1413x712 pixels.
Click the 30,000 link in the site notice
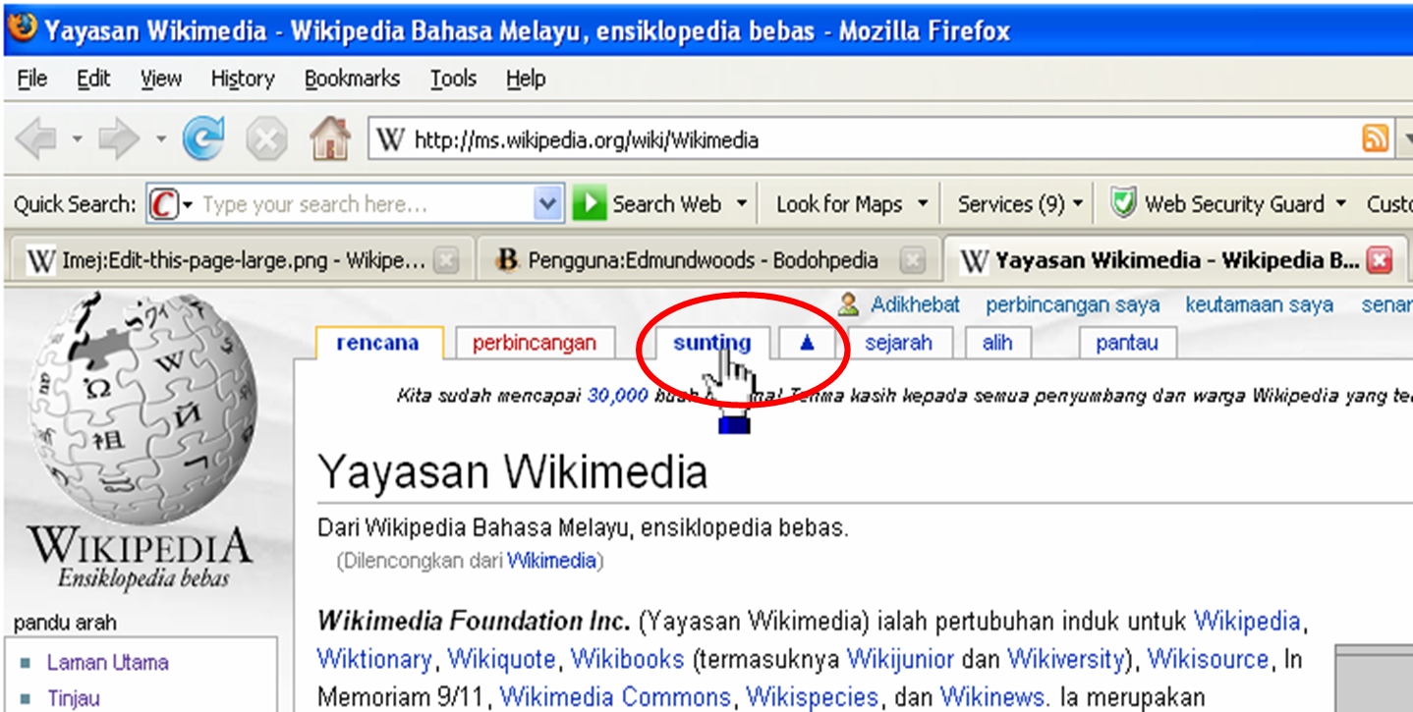(617, 396)
